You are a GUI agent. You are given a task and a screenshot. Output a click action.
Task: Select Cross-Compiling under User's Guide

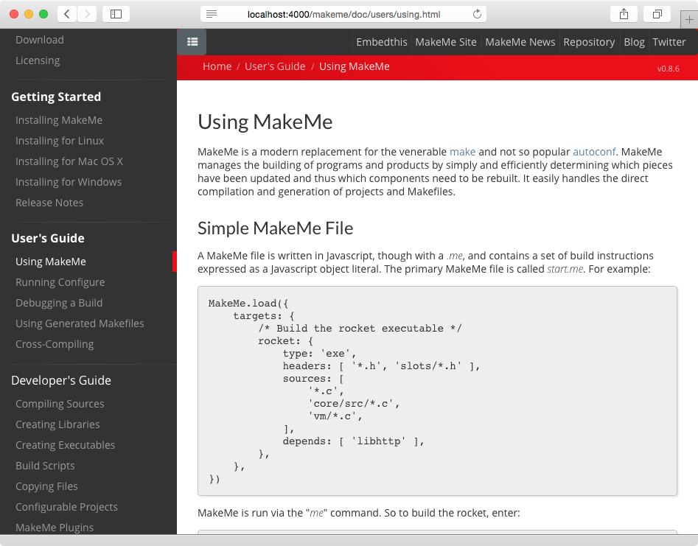[55, 343]
